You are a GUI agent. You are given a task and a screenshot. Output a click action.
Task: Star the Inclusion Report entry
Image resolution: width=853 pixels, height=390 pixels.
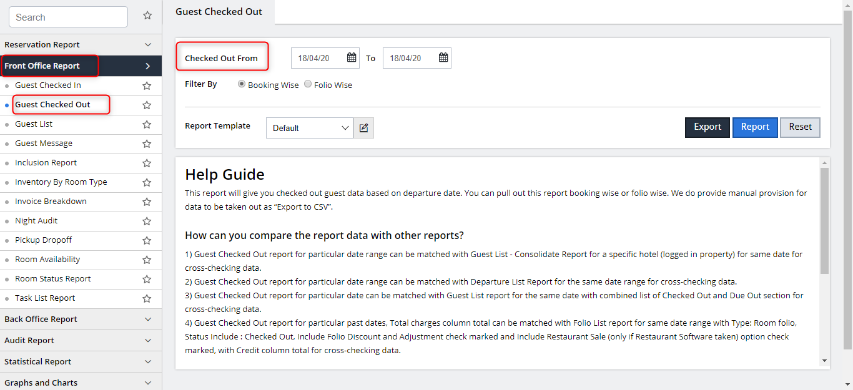147,163
